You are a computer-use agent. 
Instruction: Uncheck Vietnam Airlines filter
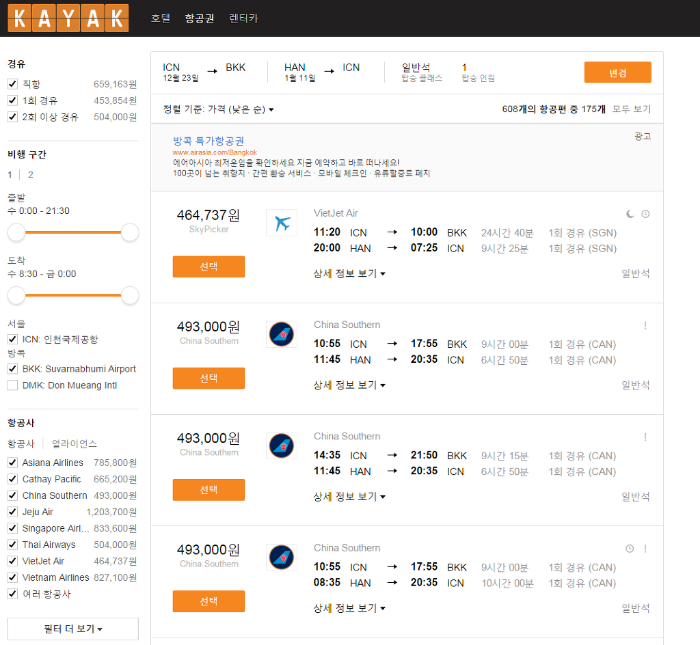(12, 577)
